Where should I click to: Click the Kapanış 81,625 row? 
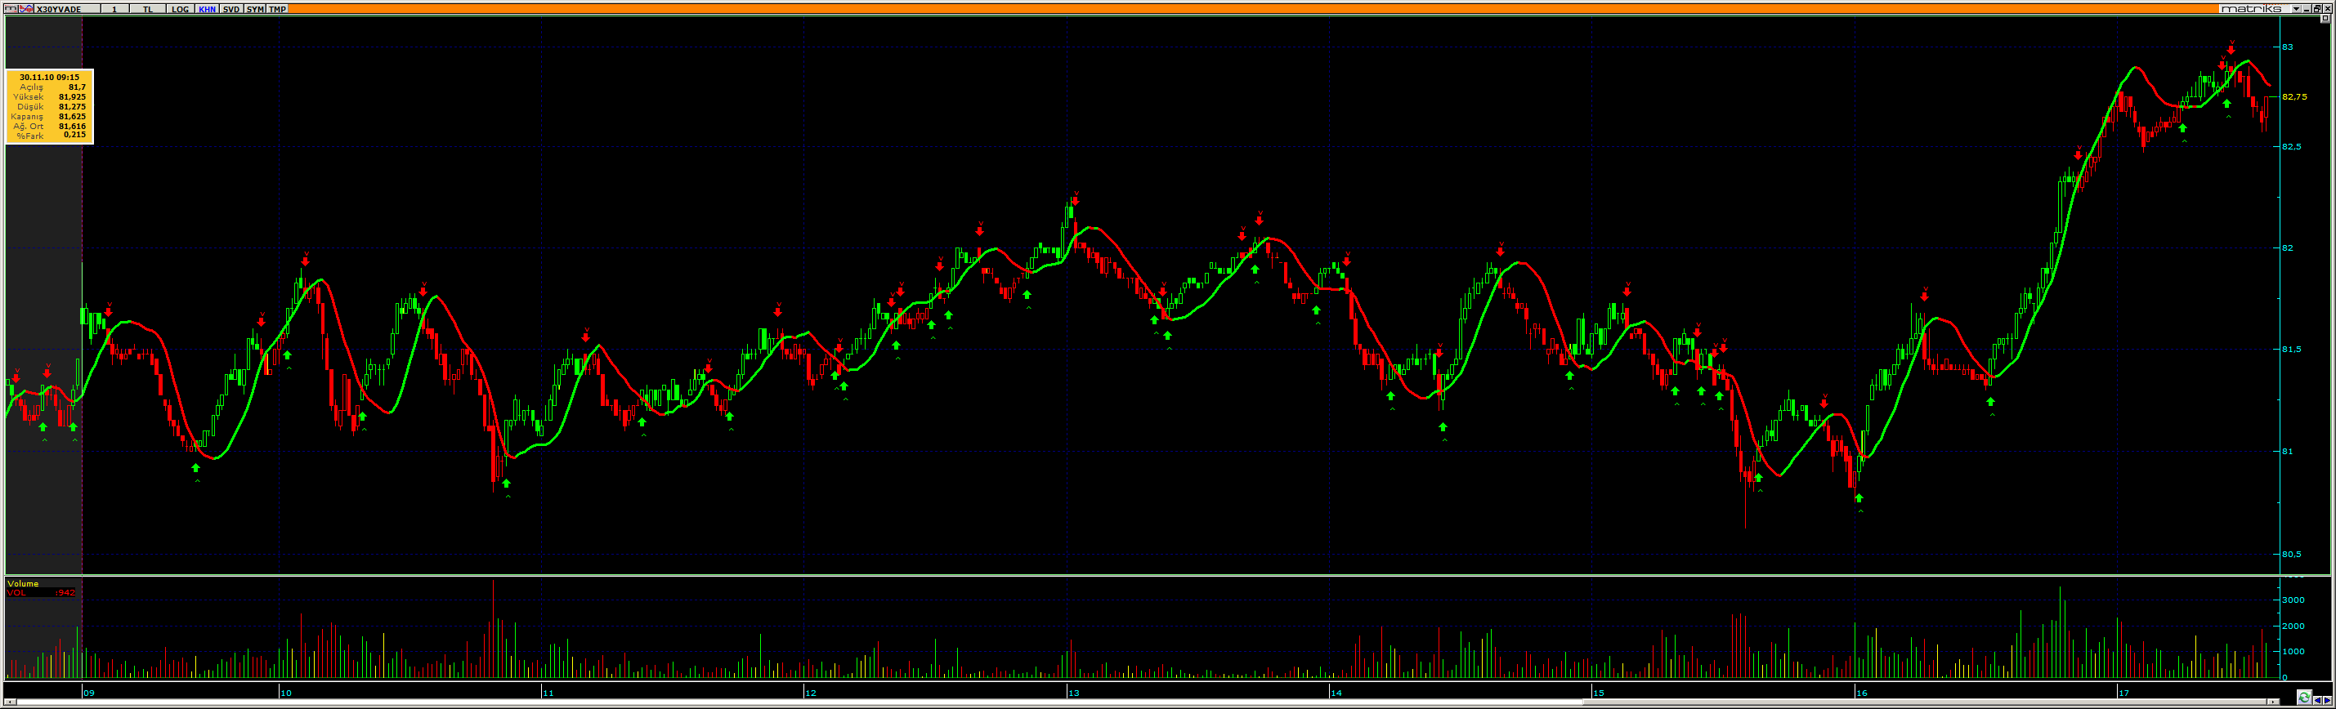coord(49,116)
